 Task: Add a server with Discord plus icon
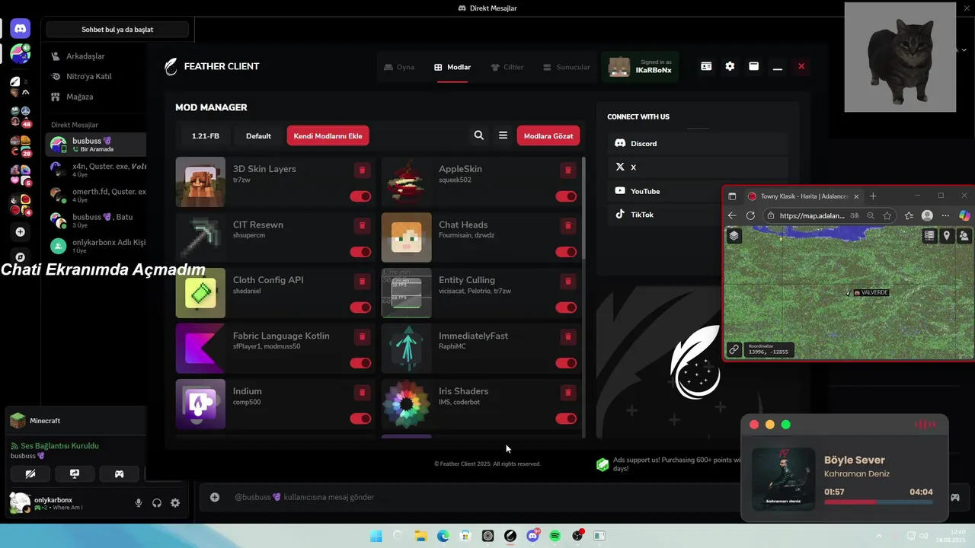[x=21, y=232]
